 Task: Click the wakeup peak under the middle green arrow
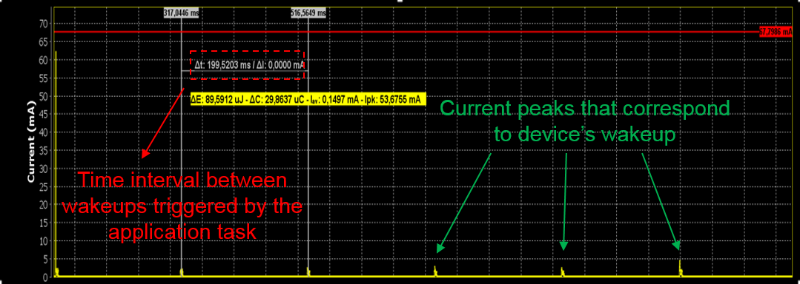[x=562, y=271]
